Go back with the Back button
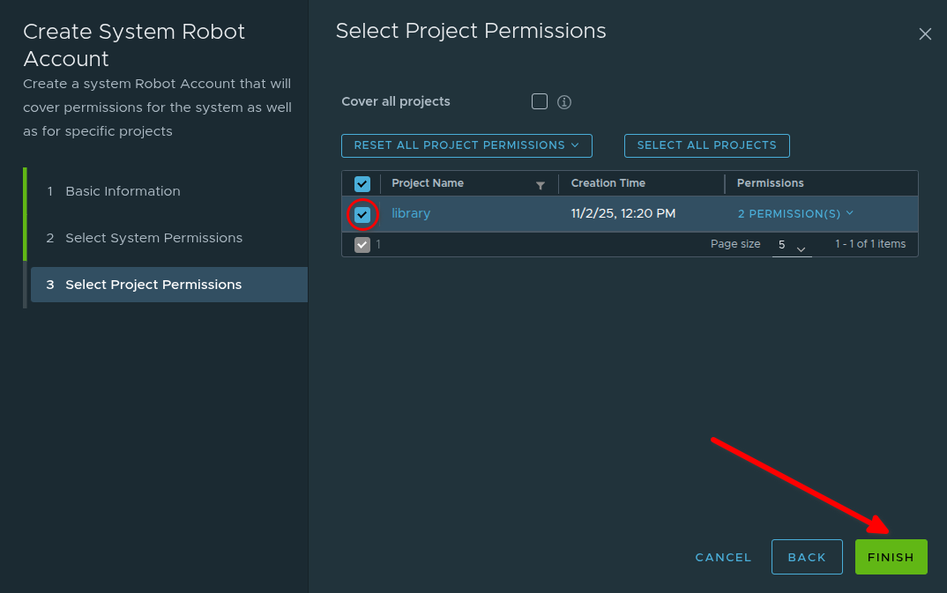 click(x=807, y=557)
